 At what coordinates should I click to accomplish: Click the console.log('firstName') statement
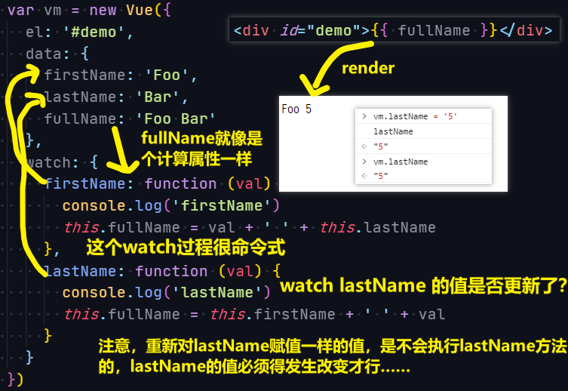pyautogui.click(x=171, y=206)
